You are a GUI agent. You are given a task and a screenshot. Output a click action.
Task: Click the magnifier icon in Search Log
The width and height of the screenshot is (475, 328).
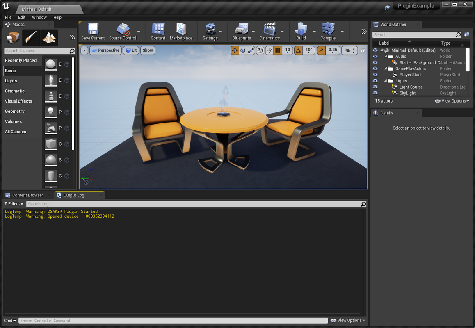363,204
